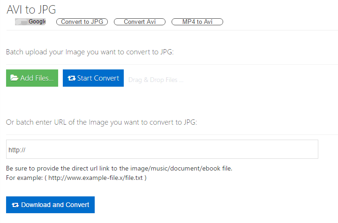The image size is (338, 223).
Task: Click the convert arrows icon on Start Convert
Action: [72, 78]
